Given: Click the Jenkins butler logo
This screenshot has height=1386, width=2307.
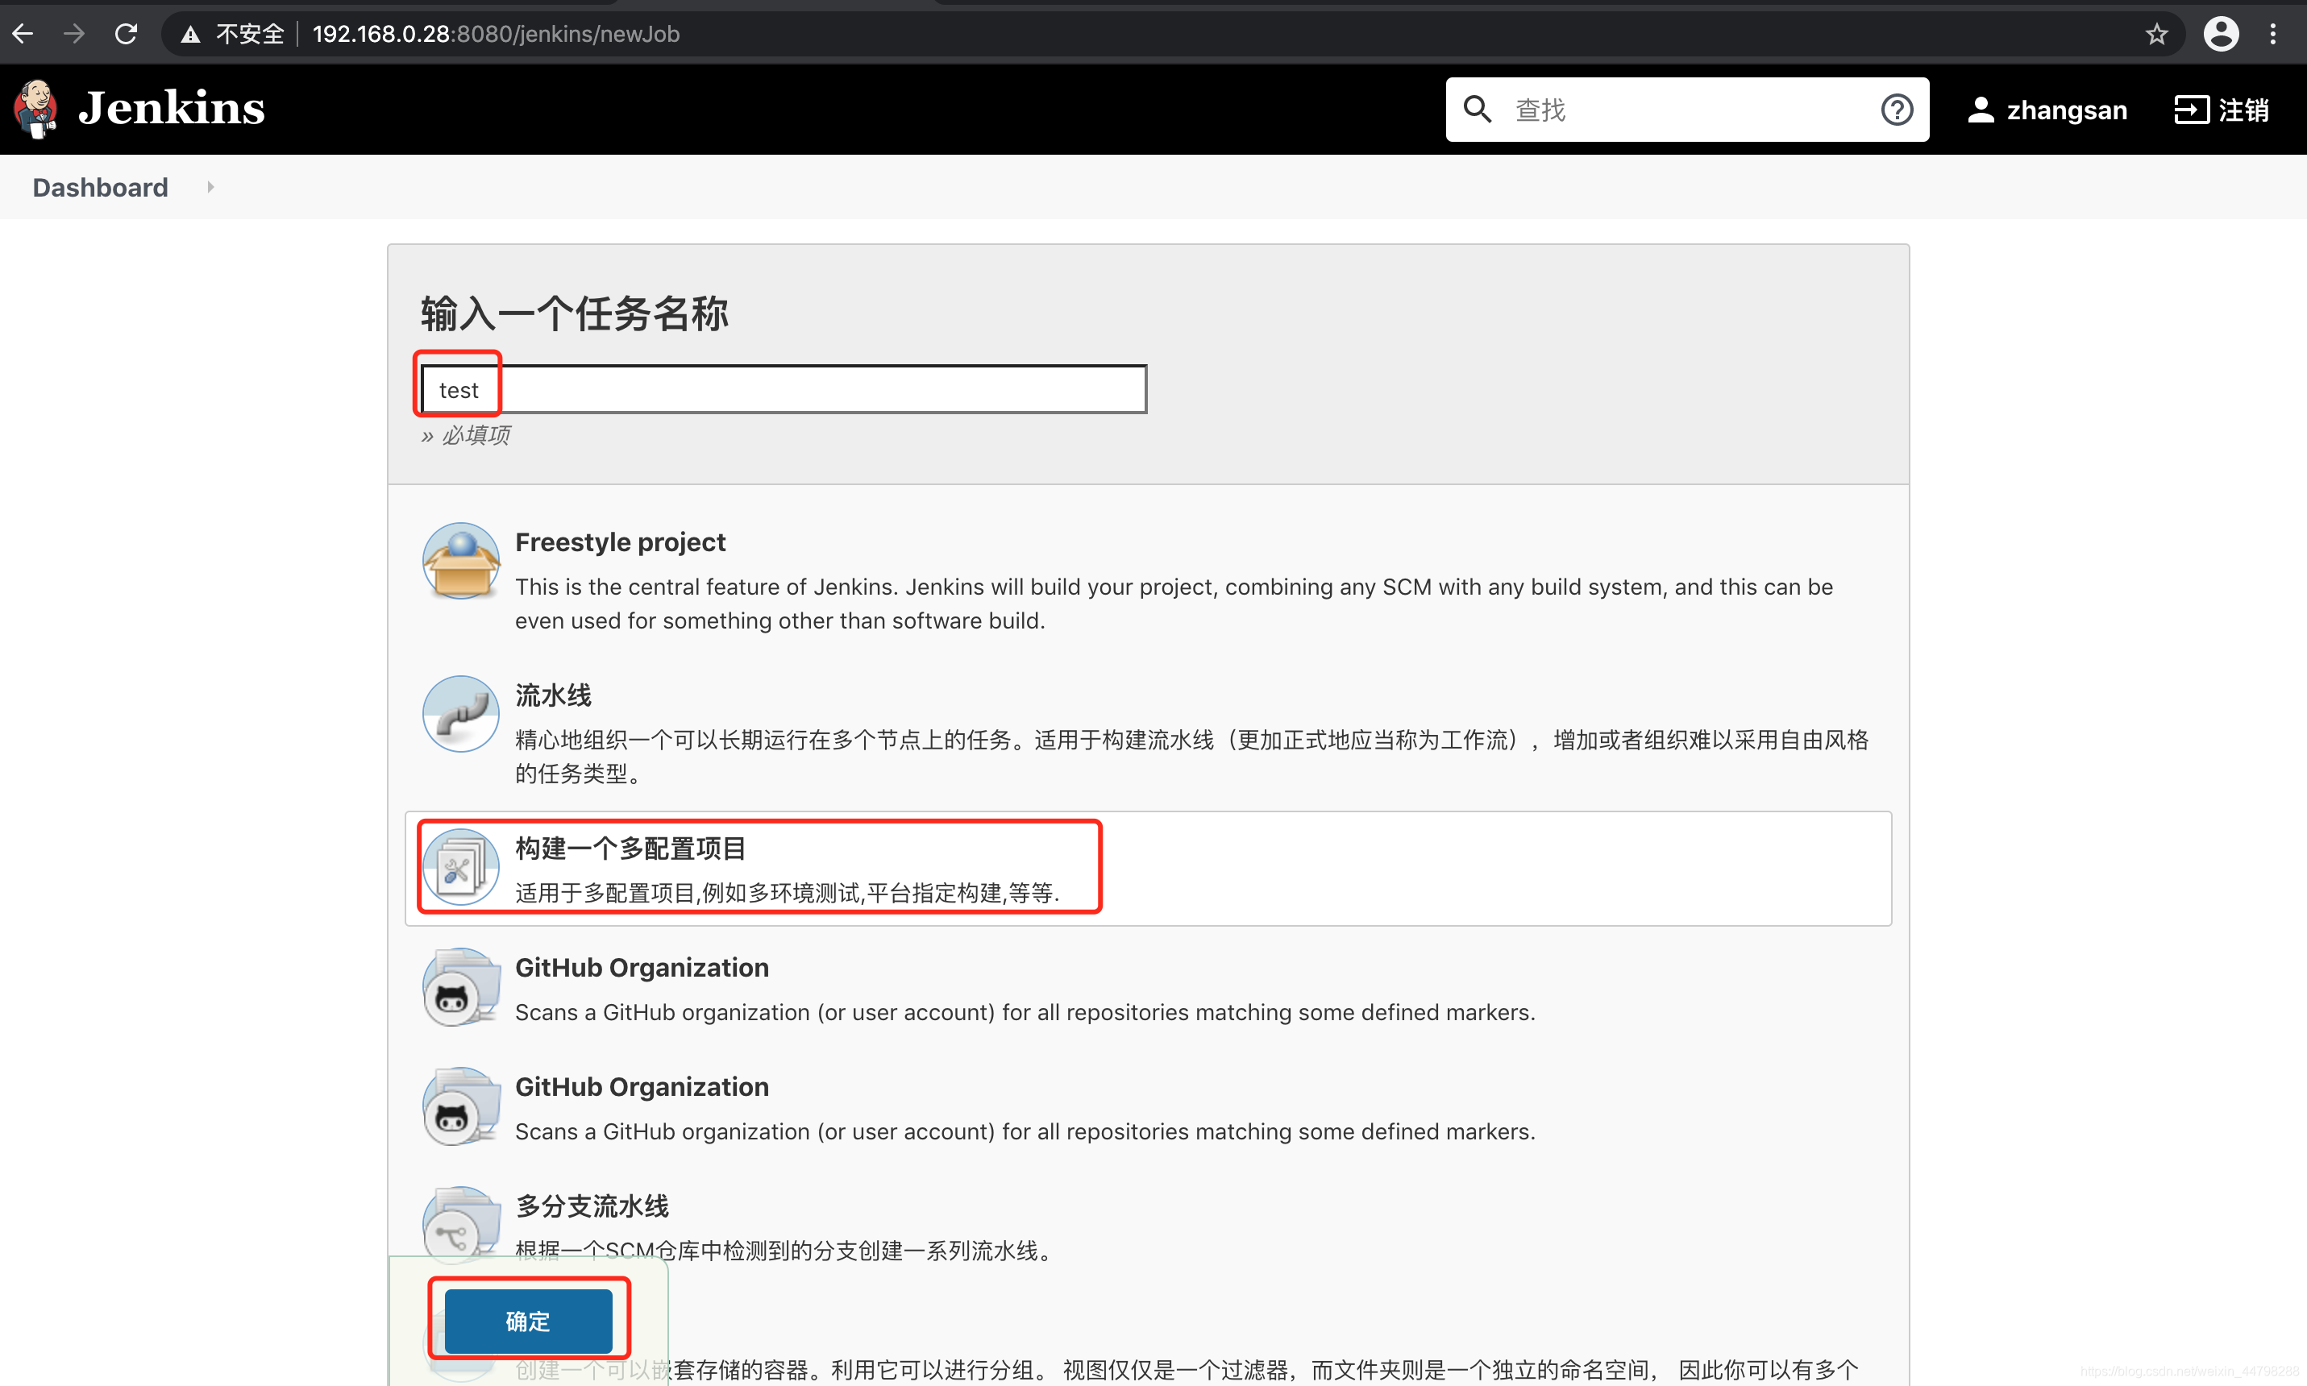Looking at the screenshot, I should pos(36,108).
